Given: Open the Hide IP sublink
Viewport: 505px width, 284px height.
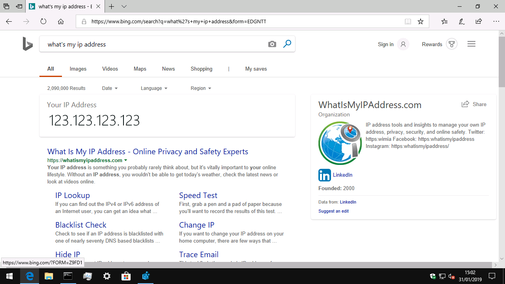Looking at the screenshot, I should pyautogui.click(x=67, y=254).
